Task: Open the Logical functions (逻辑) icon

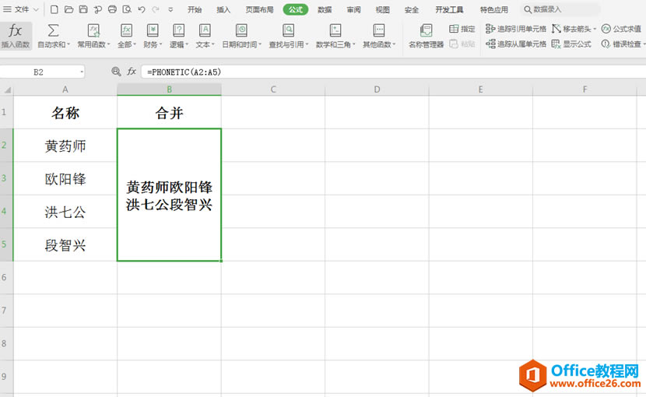Action: pyautogui.click(x=178, y=30)
